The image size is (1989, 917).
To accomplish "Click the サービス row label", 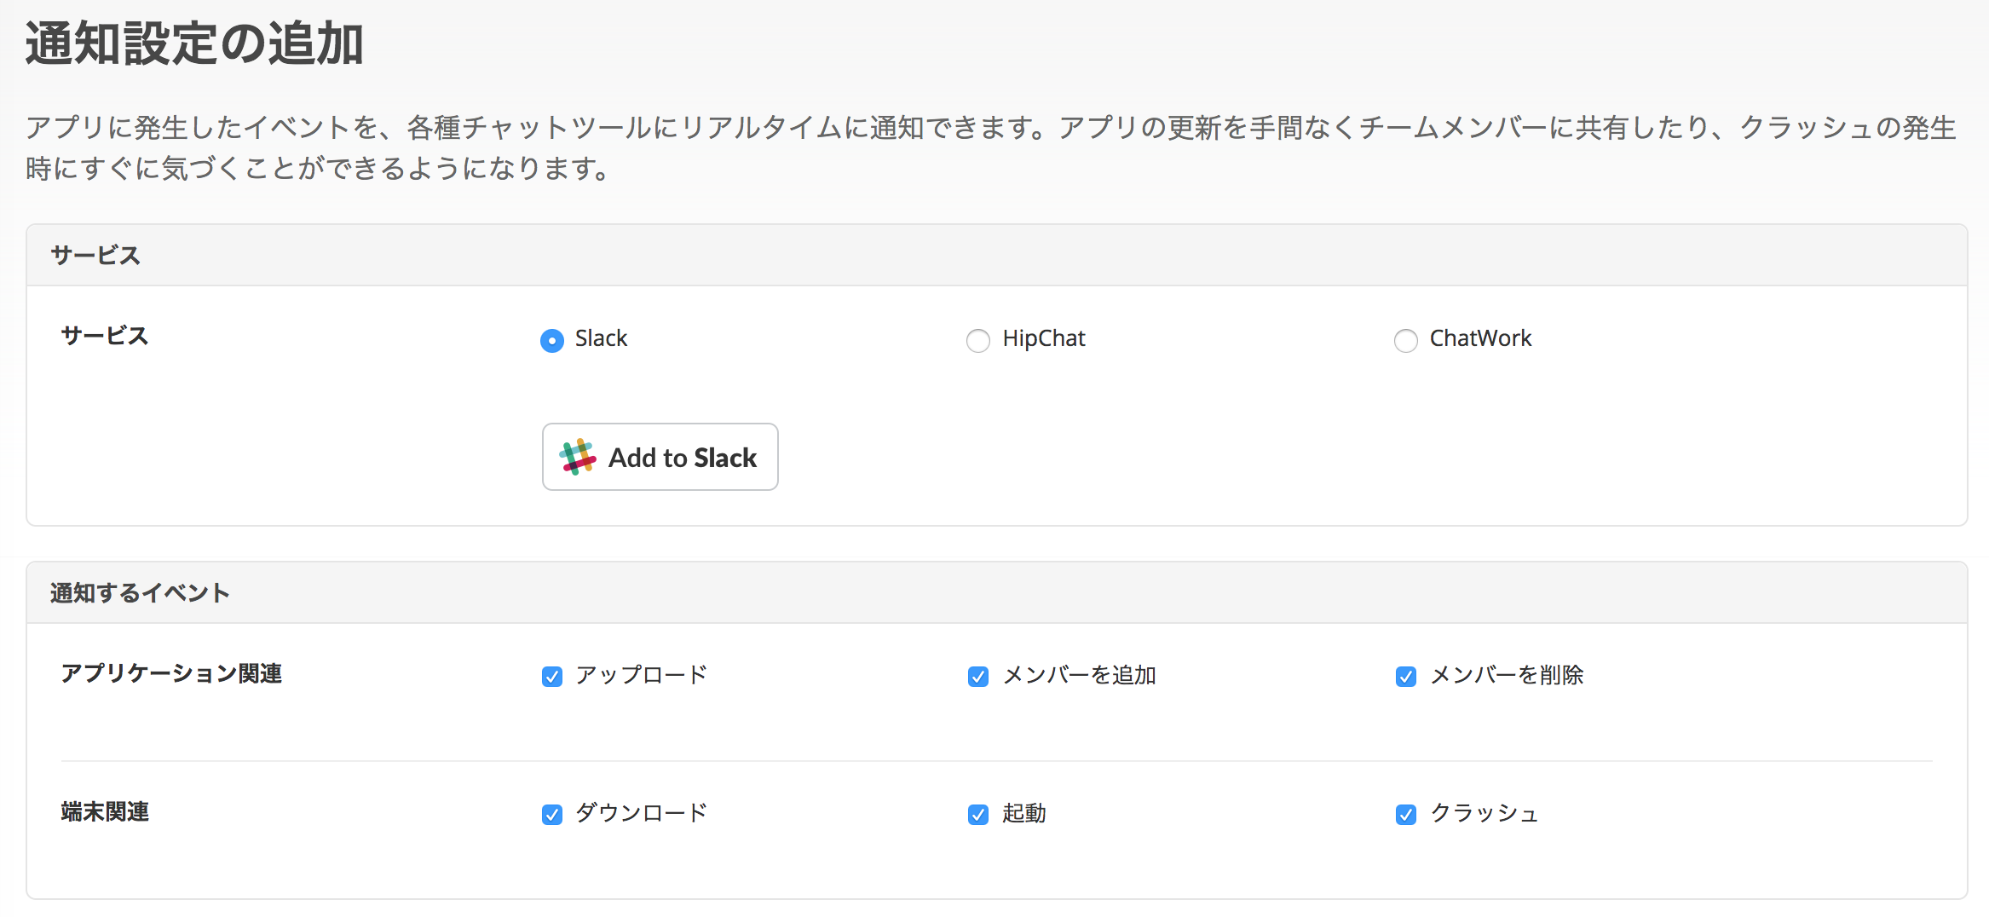I will pyautogui.click(x=103, y=336).
